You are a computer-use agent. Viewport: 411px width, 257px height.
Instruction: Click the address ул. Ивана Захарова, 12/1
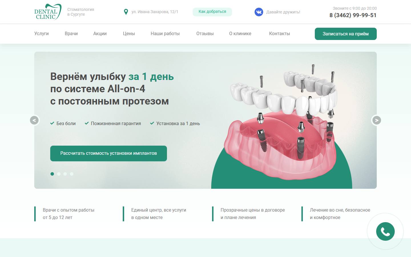pos(155,12)
